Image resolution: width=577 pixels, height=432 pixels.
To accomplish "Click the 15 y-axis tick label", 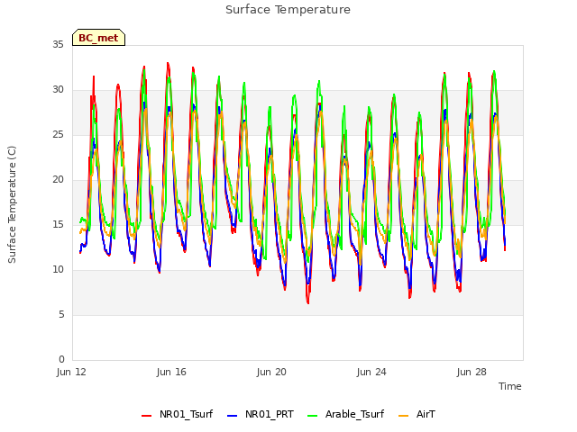I will (x=58, y=224).
